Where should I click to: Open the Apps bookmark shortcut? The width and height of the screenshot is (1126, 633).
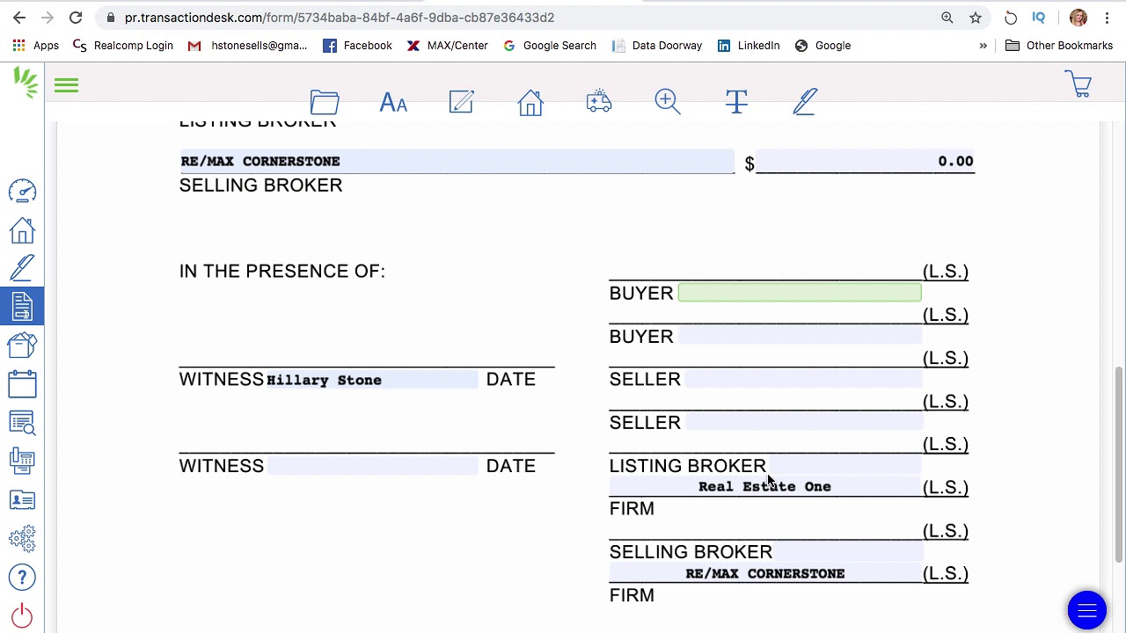(35, 46)
